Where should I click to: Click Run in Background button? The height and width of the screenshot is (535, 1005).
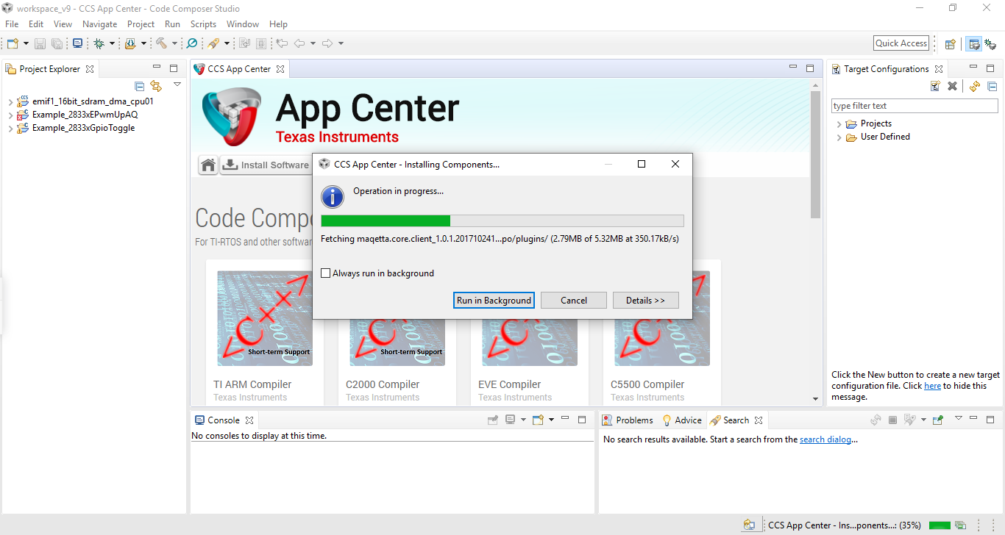point(494,300)
